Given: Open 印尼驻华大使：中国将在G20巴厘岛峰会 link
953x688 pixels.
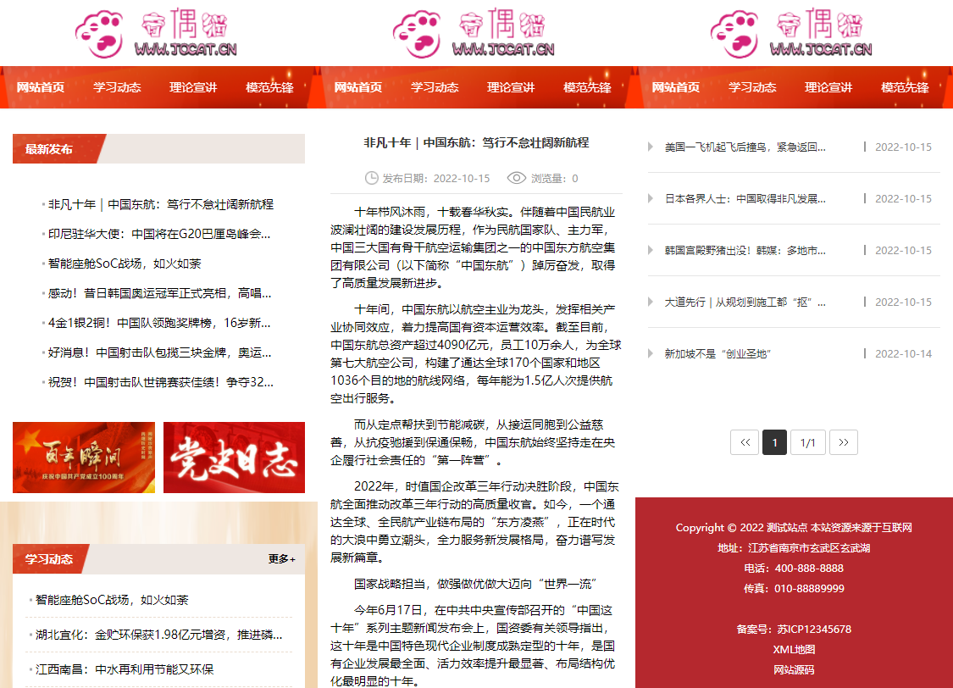Looking at the screenshot, I should [159, 234].
